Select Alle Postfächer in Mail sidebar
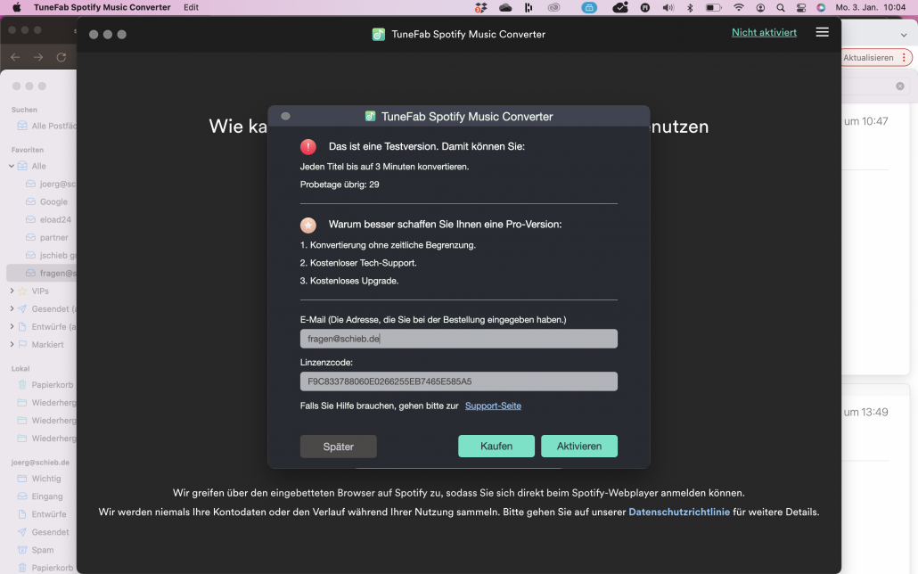This screenshot has width=918, height=574. [x=47, y=126]
